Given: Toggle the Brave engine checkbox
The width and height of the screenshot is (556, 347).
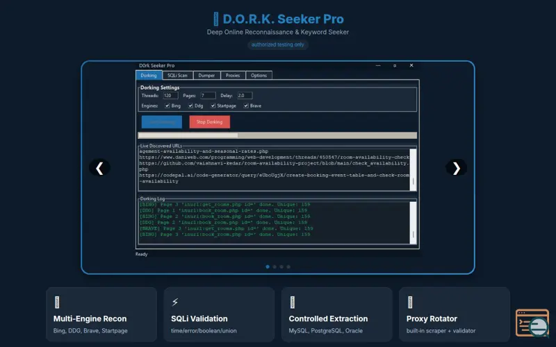Looking at the screenshot, I should (246, 106).
